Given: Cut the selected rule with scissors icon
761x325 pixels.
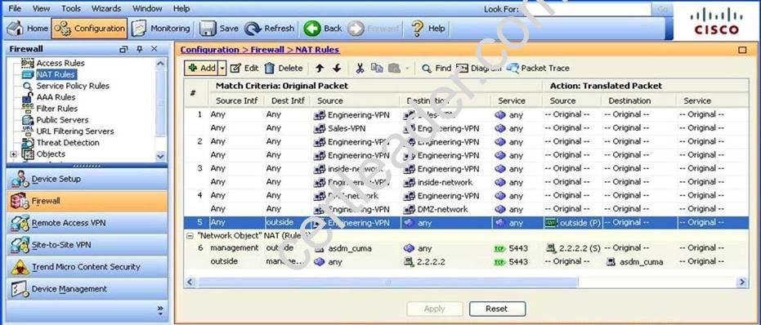Looking at the screenshot, I should pyautogui.click(x=360, y=69).
